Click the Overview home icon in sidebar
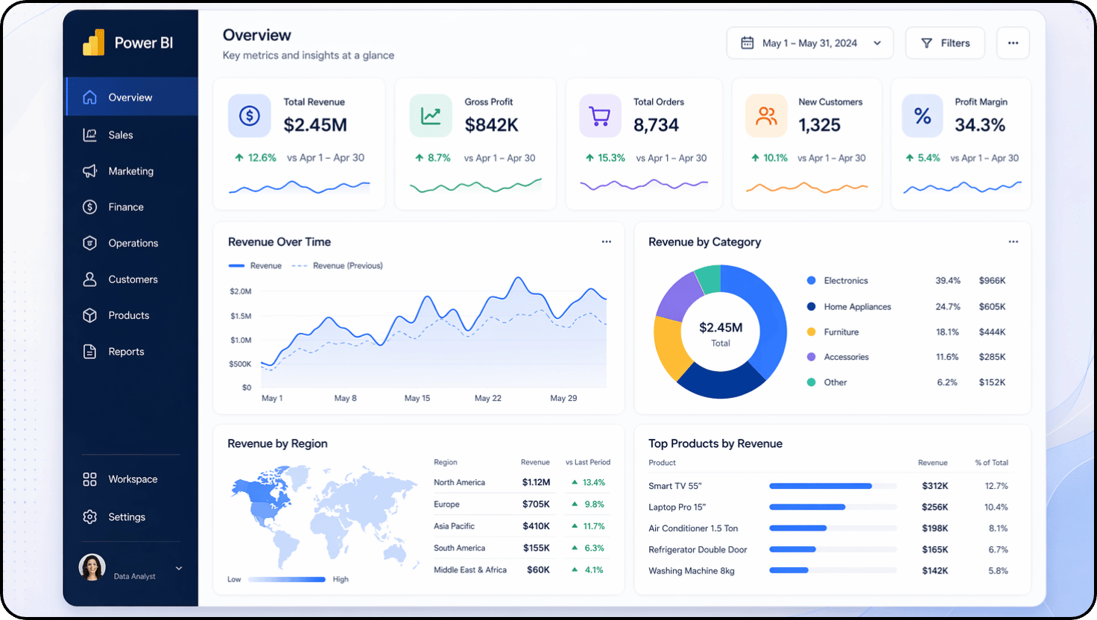Image resolution: width=1097 pixels, height=620 pixels. point(89,97)
